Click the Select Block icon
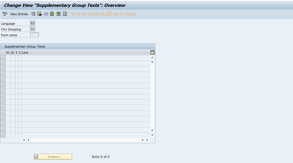 coord(59,14)
